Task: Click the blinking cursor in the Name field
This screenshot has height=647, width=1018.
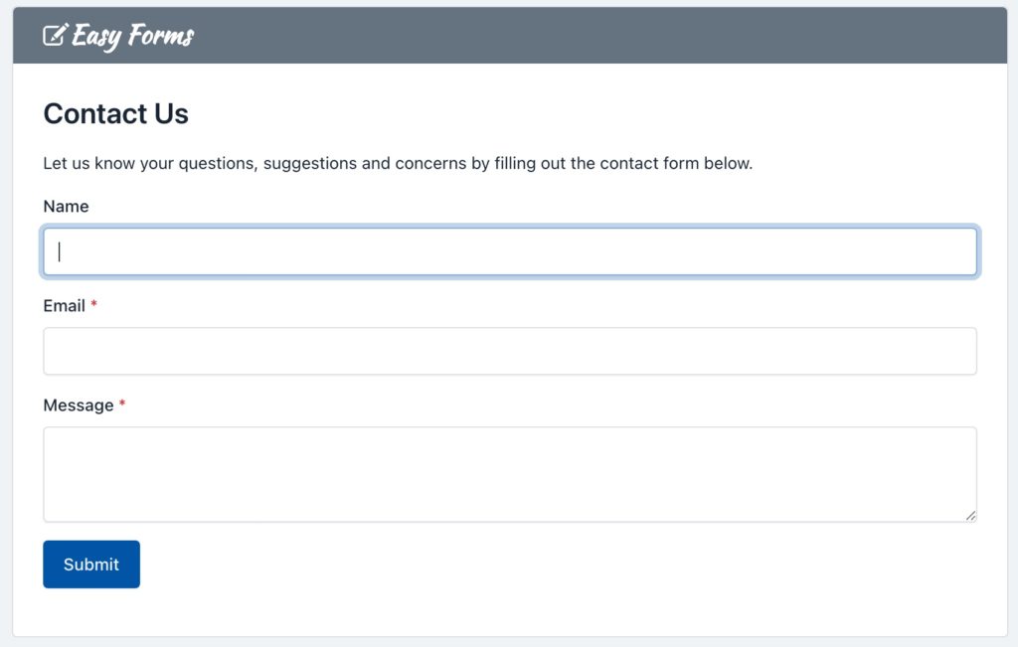Action: tap(58, 251)
